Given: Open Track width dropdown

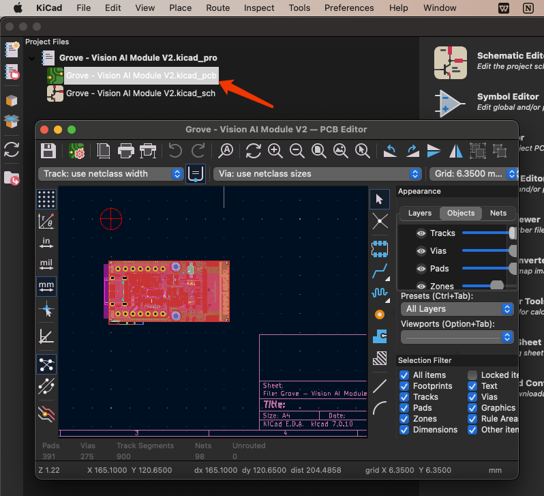Looking at the screenshot, I should [110, 174].
